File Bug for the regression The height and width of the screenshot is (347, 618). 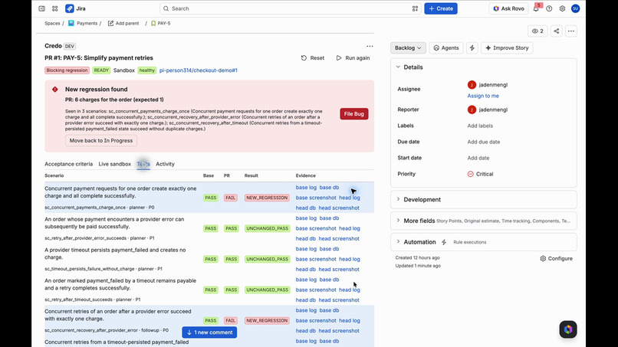pos(354,114)
